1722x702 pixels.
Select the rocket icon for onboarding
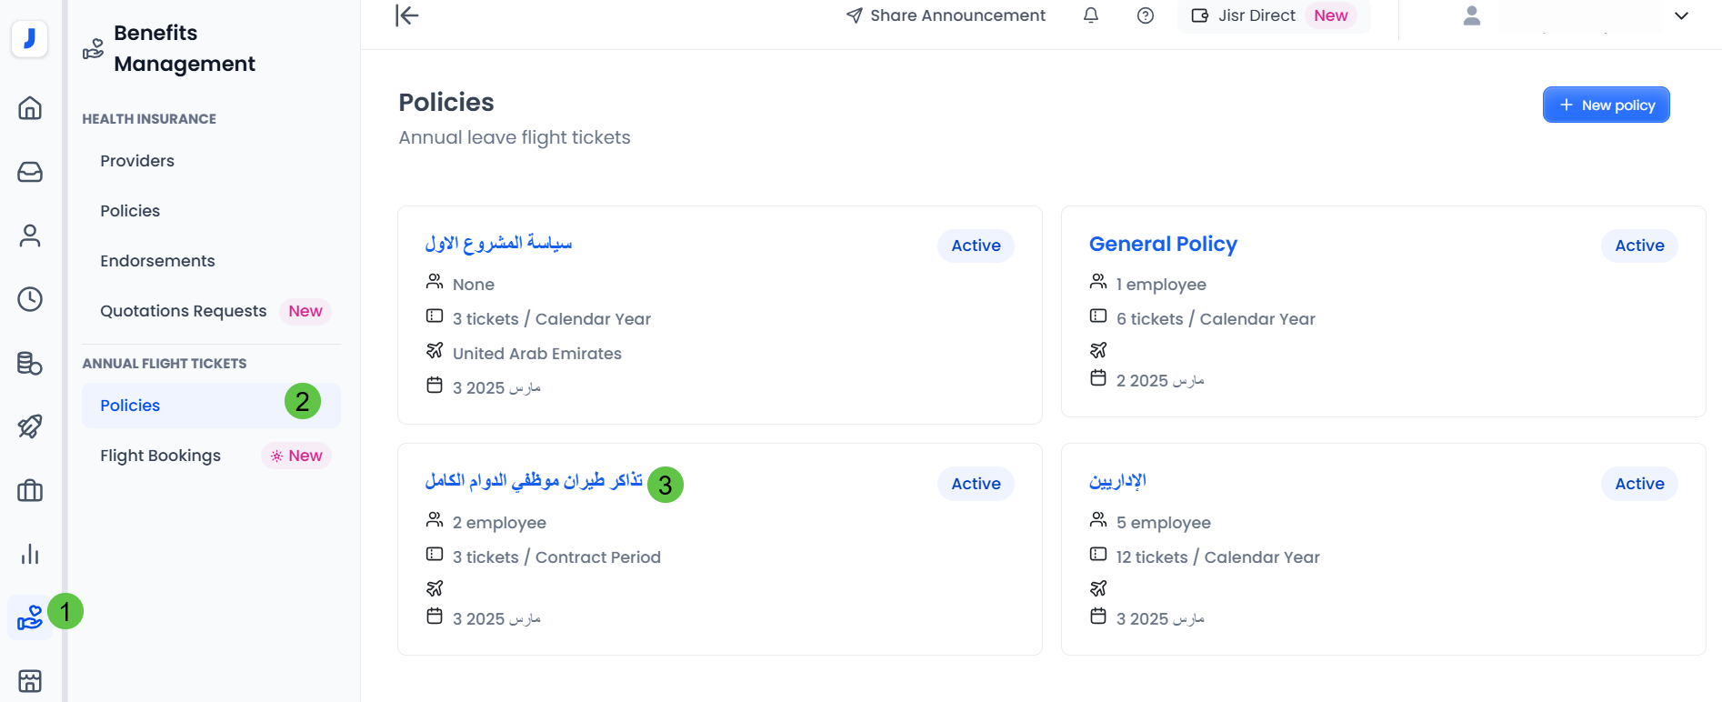point(30,426)
